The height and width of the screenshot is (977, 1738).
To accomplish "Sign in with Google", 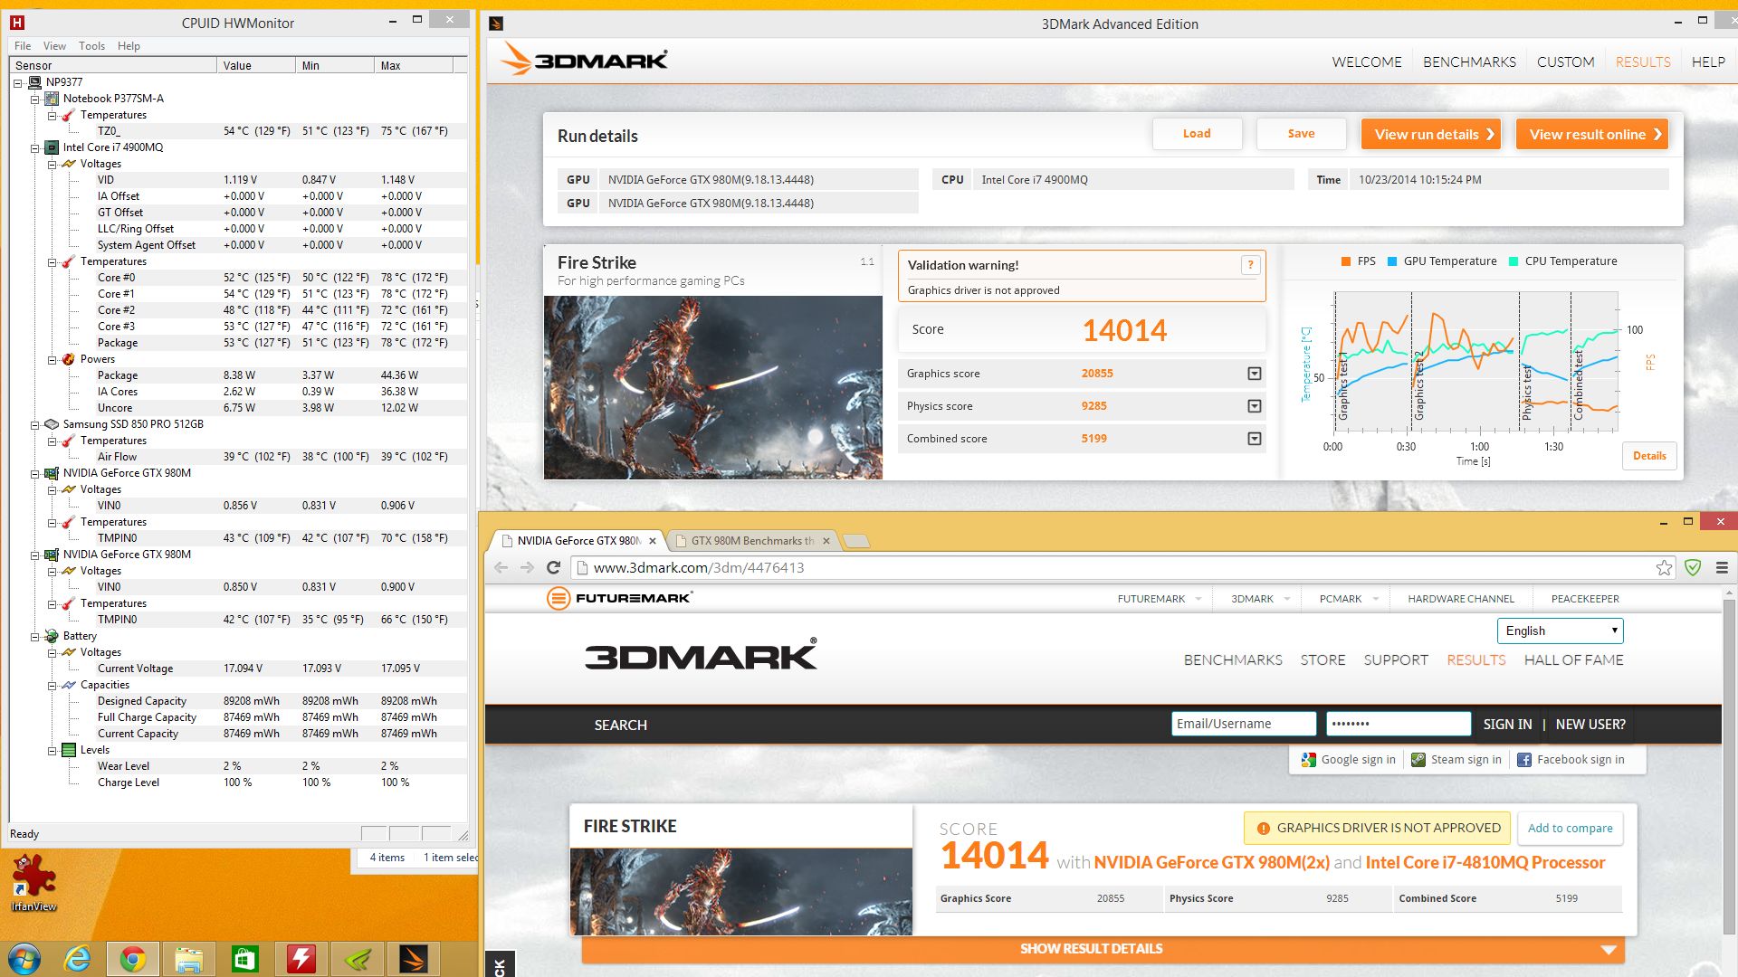I will [1348, 760].
